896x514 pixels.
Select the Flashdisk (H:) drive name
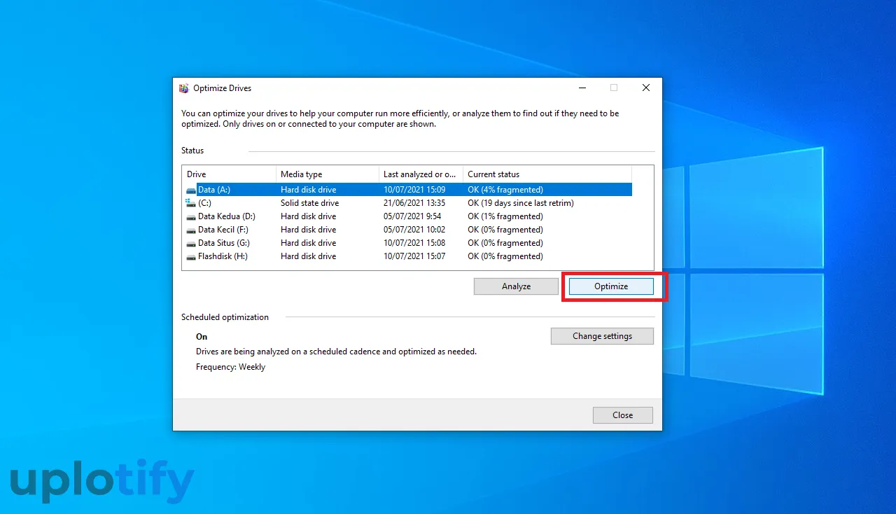click(x=223, y=256)
